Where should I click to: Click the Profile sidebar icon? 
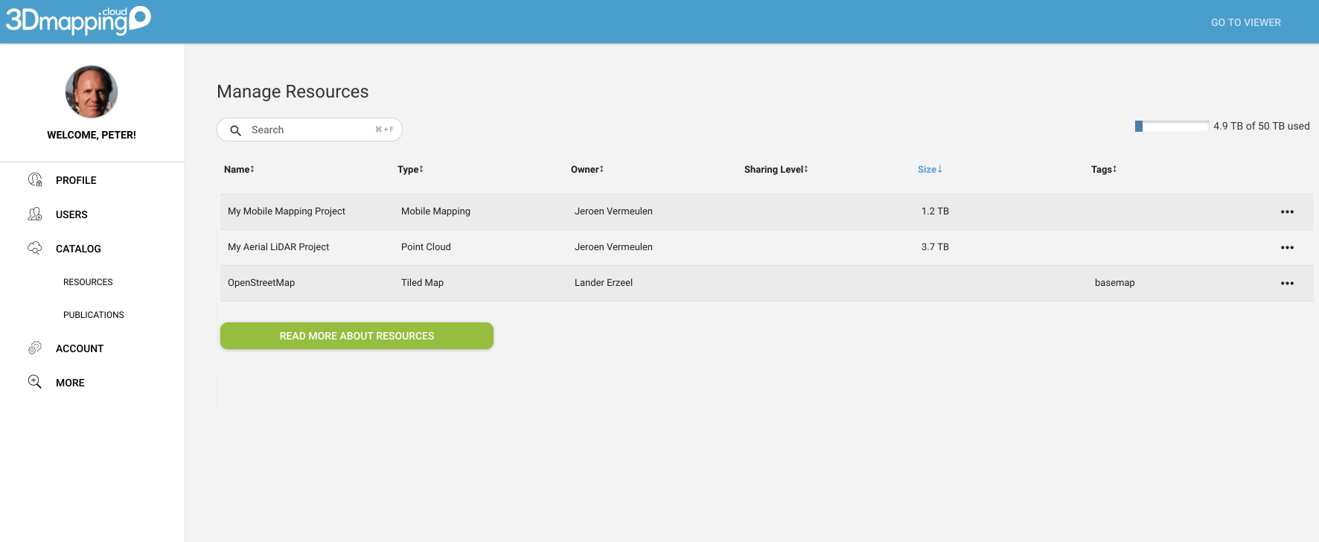coord(35,179)
